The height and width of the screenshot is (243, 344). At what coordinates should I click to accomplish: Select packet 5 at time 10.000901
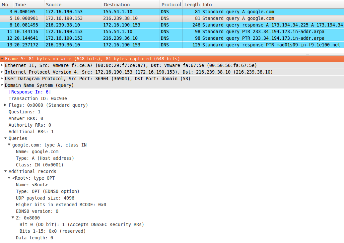click(172, 19)
